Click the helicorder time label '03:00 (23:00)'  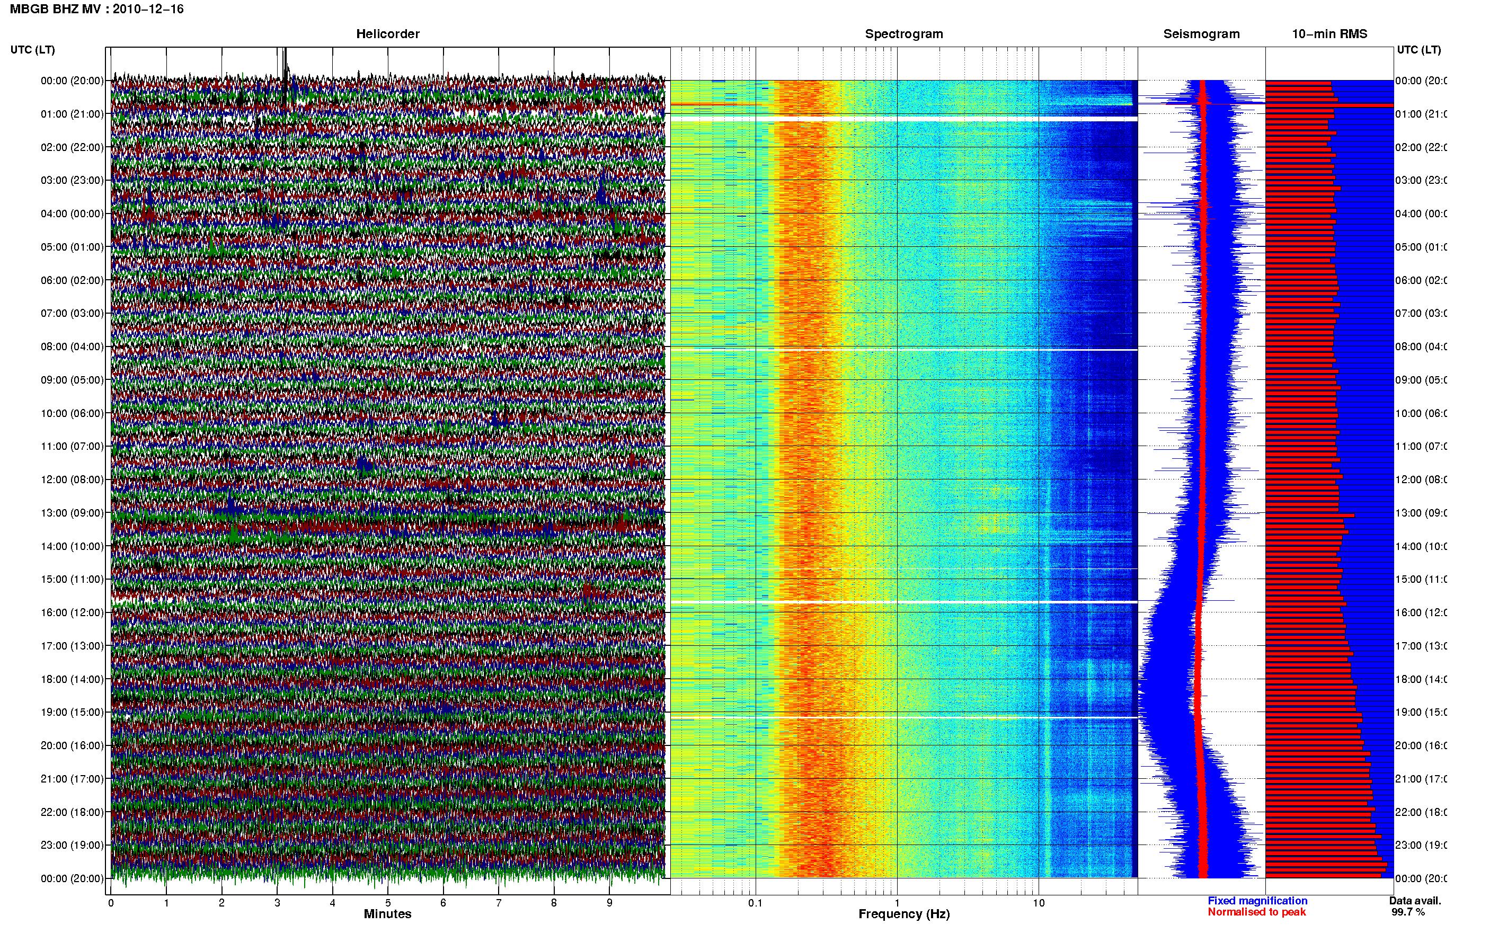pos(72,180)
